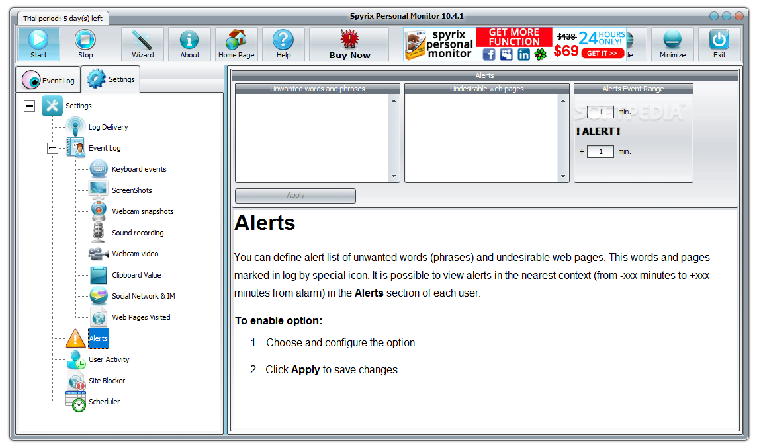The height and width of the screenshot is (448, 759).
Task: Click the Alerts warning triangle icon
Action: (x=75, y=338)
